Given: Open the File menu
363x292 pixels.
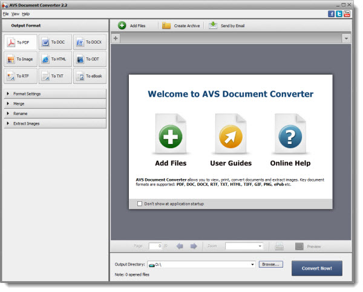Looking at the screenshot, I should tap(5, 13).
